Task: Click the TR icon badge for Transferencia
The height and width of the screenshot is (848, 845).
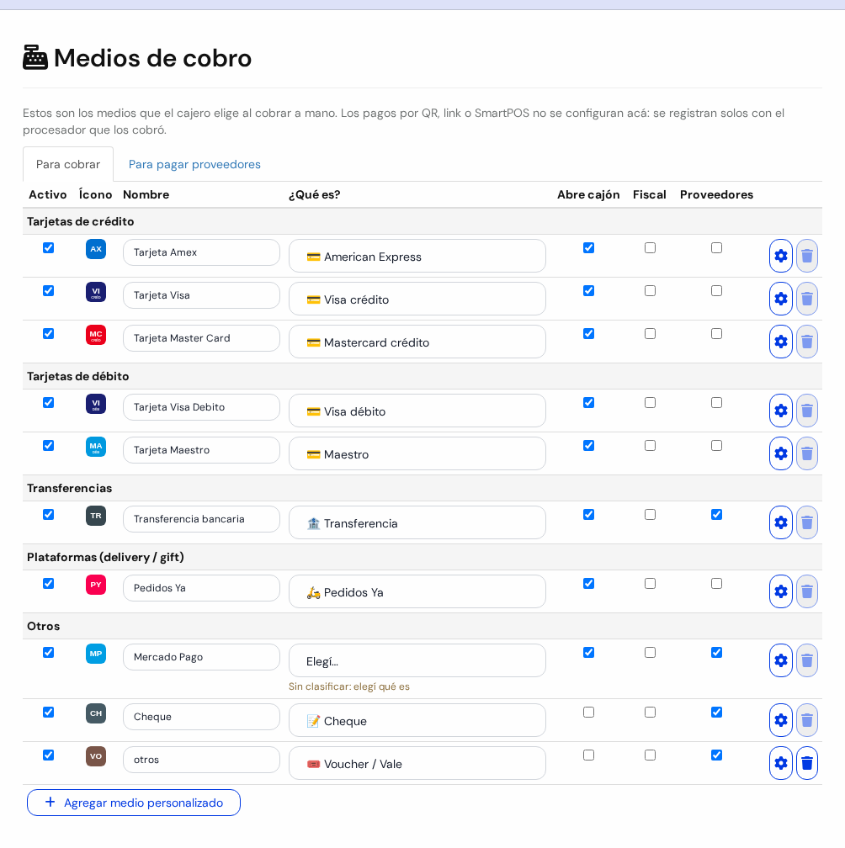Action: tap(96, 516)
